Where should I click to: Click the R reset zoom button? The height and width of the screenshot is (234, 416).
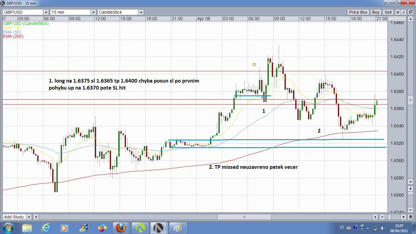pos(411,217)
